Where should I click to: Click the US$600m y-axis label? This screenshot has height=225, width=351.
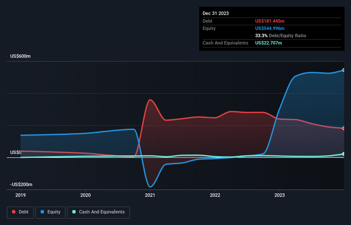(x=21, y=56)
